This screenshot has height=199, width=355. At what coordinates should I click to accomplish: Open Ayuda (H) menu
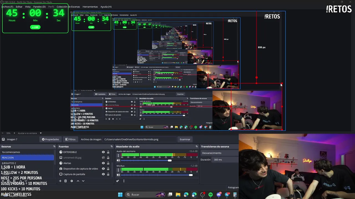pyautogui.click(x=106, y=7)
